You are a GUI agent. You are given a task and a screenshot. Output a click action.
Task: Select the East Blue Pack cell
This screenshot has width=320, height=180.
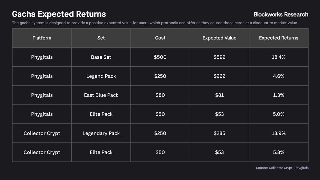[101, 95]
